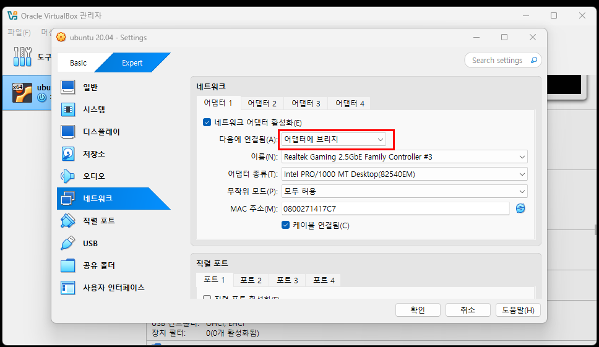Click the 도움말(H) button

pos(518,310)
